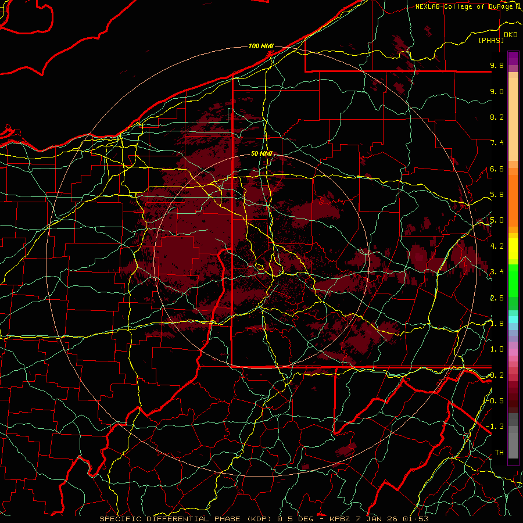Click the 9.0 value on the color scale
523x523 pixels.
click(497, 92)
